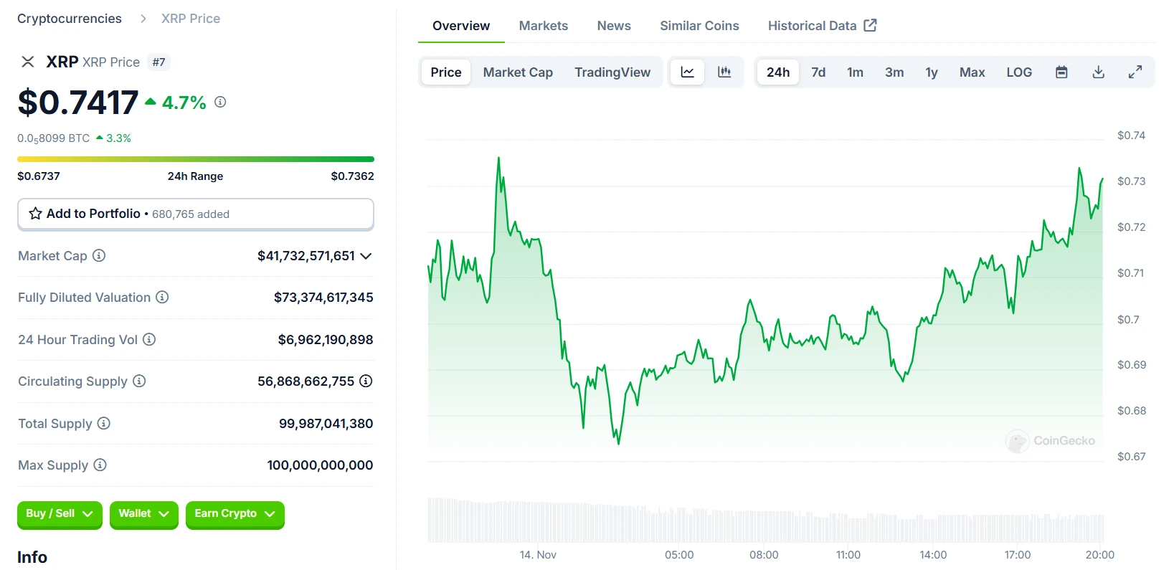Click the 100,000,000,000 max supply value
The height and width of the screenshot is (570, 1174).
[320, 465]
